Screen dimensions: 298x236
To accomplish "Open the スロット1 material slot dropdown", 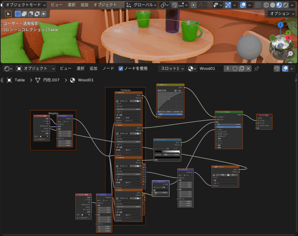I will click(172, 69).
